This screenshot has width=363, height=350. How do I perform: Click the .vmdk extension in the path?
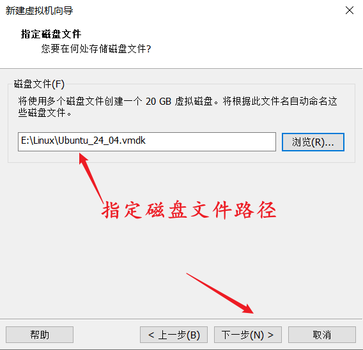[134, 141]
